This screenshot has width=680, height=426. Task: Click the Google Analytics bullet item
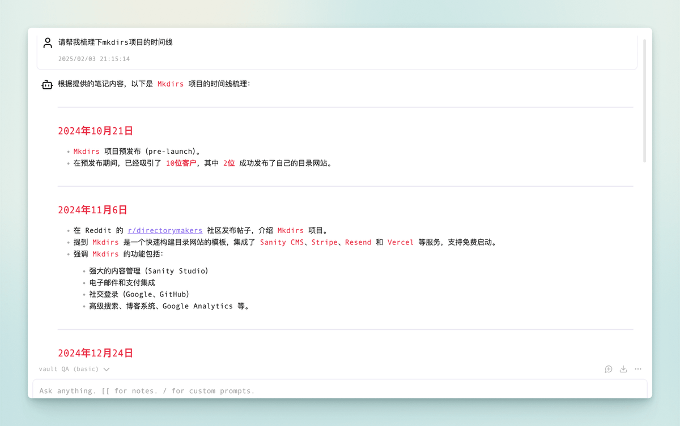(169, 306)
